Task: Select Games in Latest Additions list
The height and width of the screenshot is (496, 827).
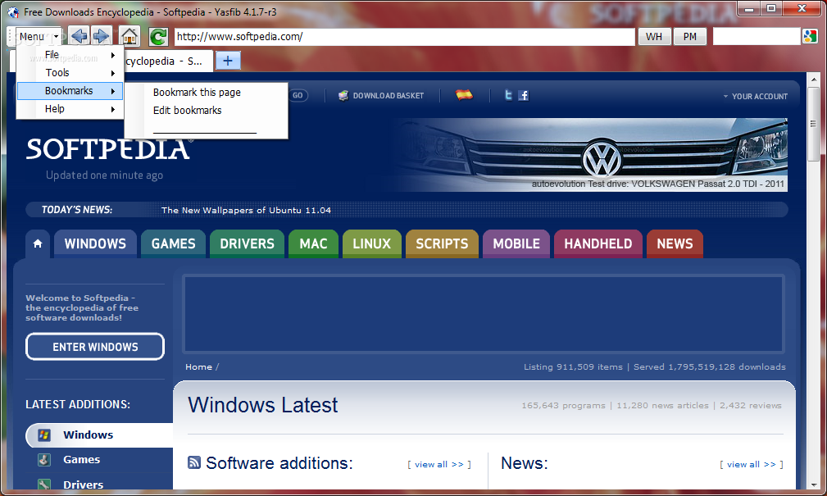Action: (x=82, y=460)
